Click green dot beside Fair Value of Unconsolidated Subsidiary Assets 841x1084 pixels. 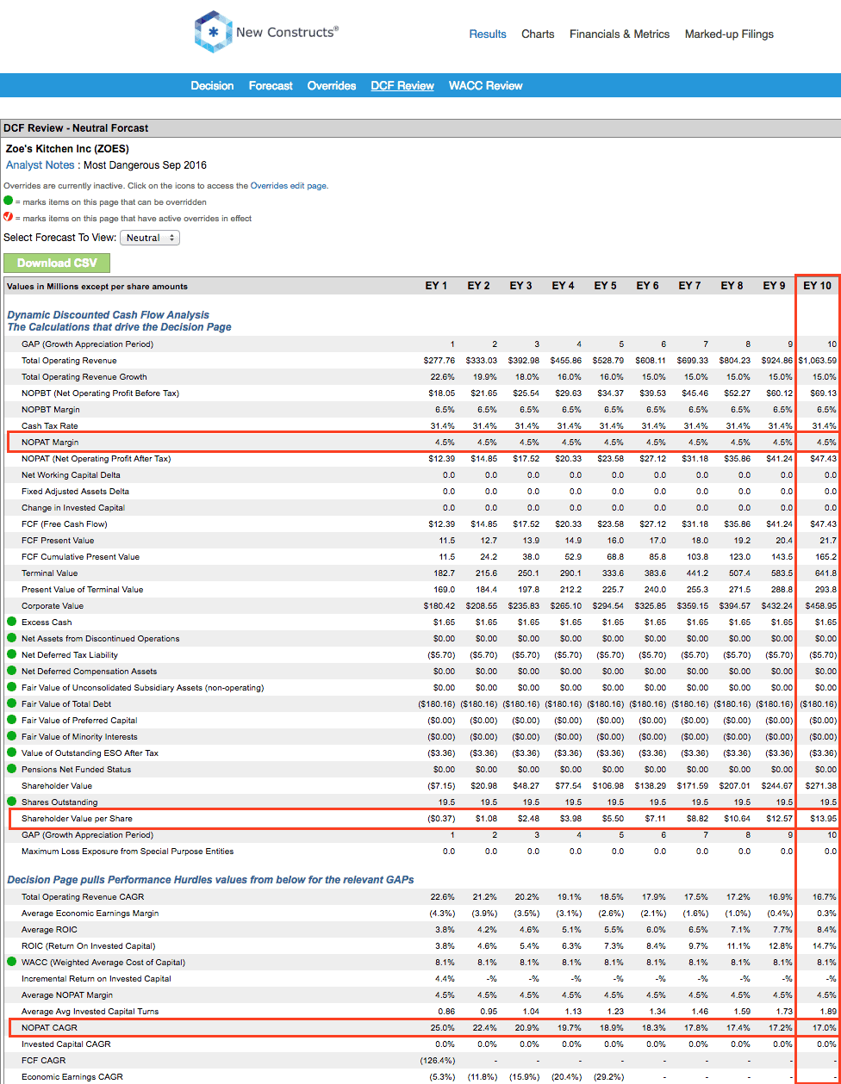pos(11,687)
